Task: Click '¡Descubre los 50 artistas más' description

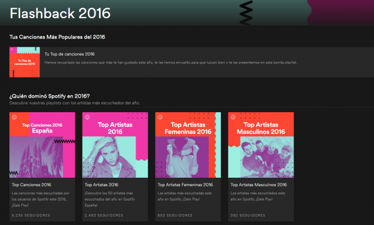Action: [110, 199]
